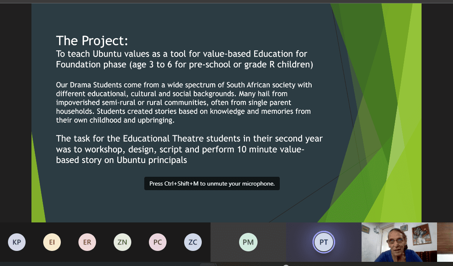Click the highlighted PT speaker avatar
453x266 pixels.
[323, 242]
